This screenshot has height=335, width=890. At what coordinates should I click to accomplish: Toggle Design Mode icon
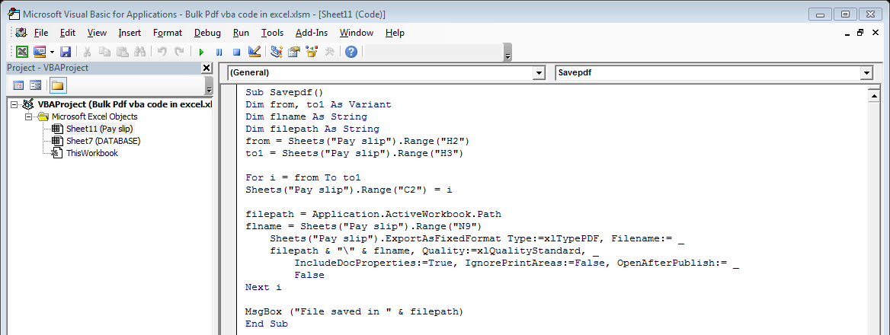[x=255, y=52]
